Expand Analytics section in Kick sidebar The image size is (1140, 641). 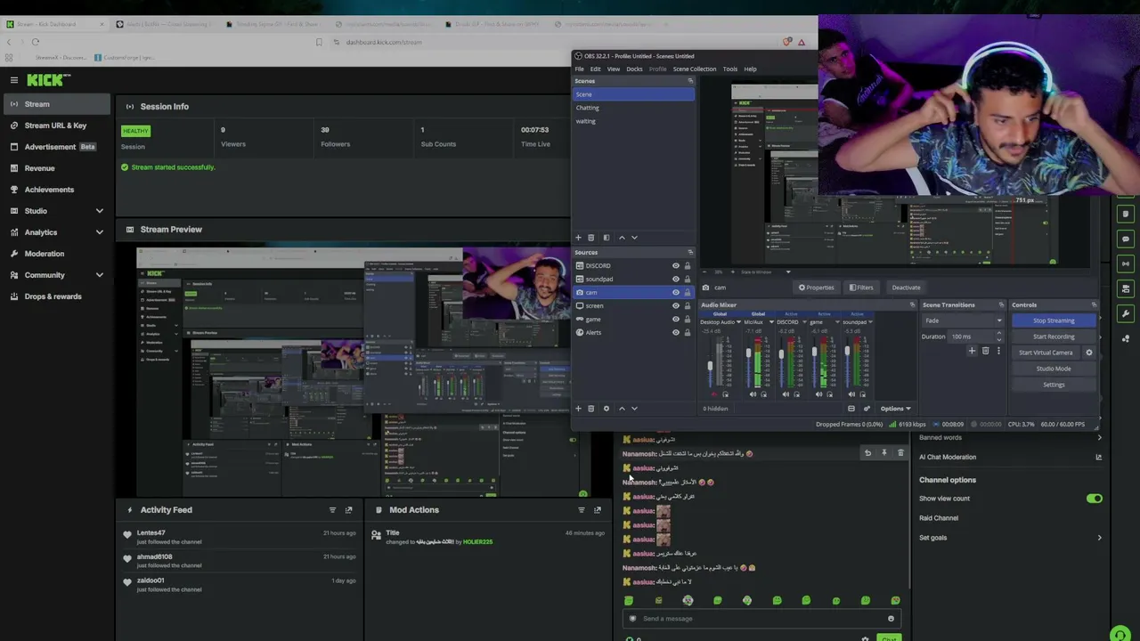(x=99, y=232)
